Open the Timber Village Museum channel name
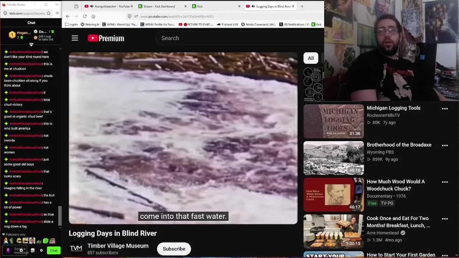The width and height of the screenshot is (459, 258). (x=118, y=246)
